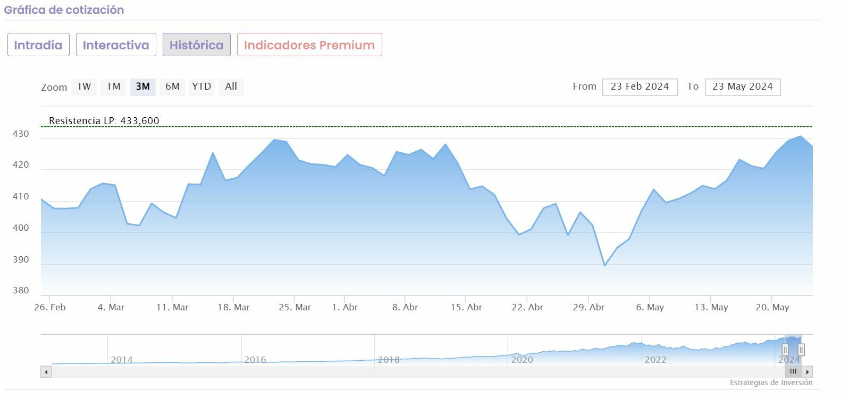
Task: Open the Interactiva chart tab
Action: tap(116, 45)
